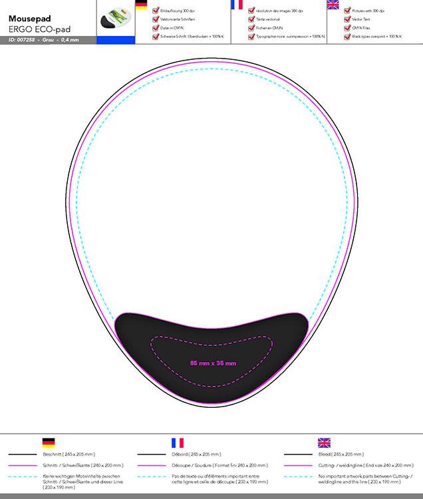Toggle the 'CMYK Files' checkbox
This screenshot has width=423, height=499.
point(347,29)
